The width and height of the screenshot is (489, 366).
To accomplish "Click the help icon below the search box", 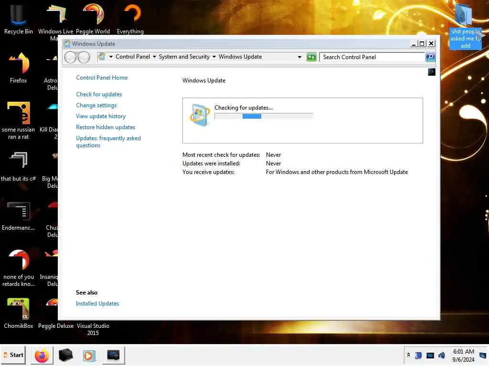I will [x=432, y=72].
